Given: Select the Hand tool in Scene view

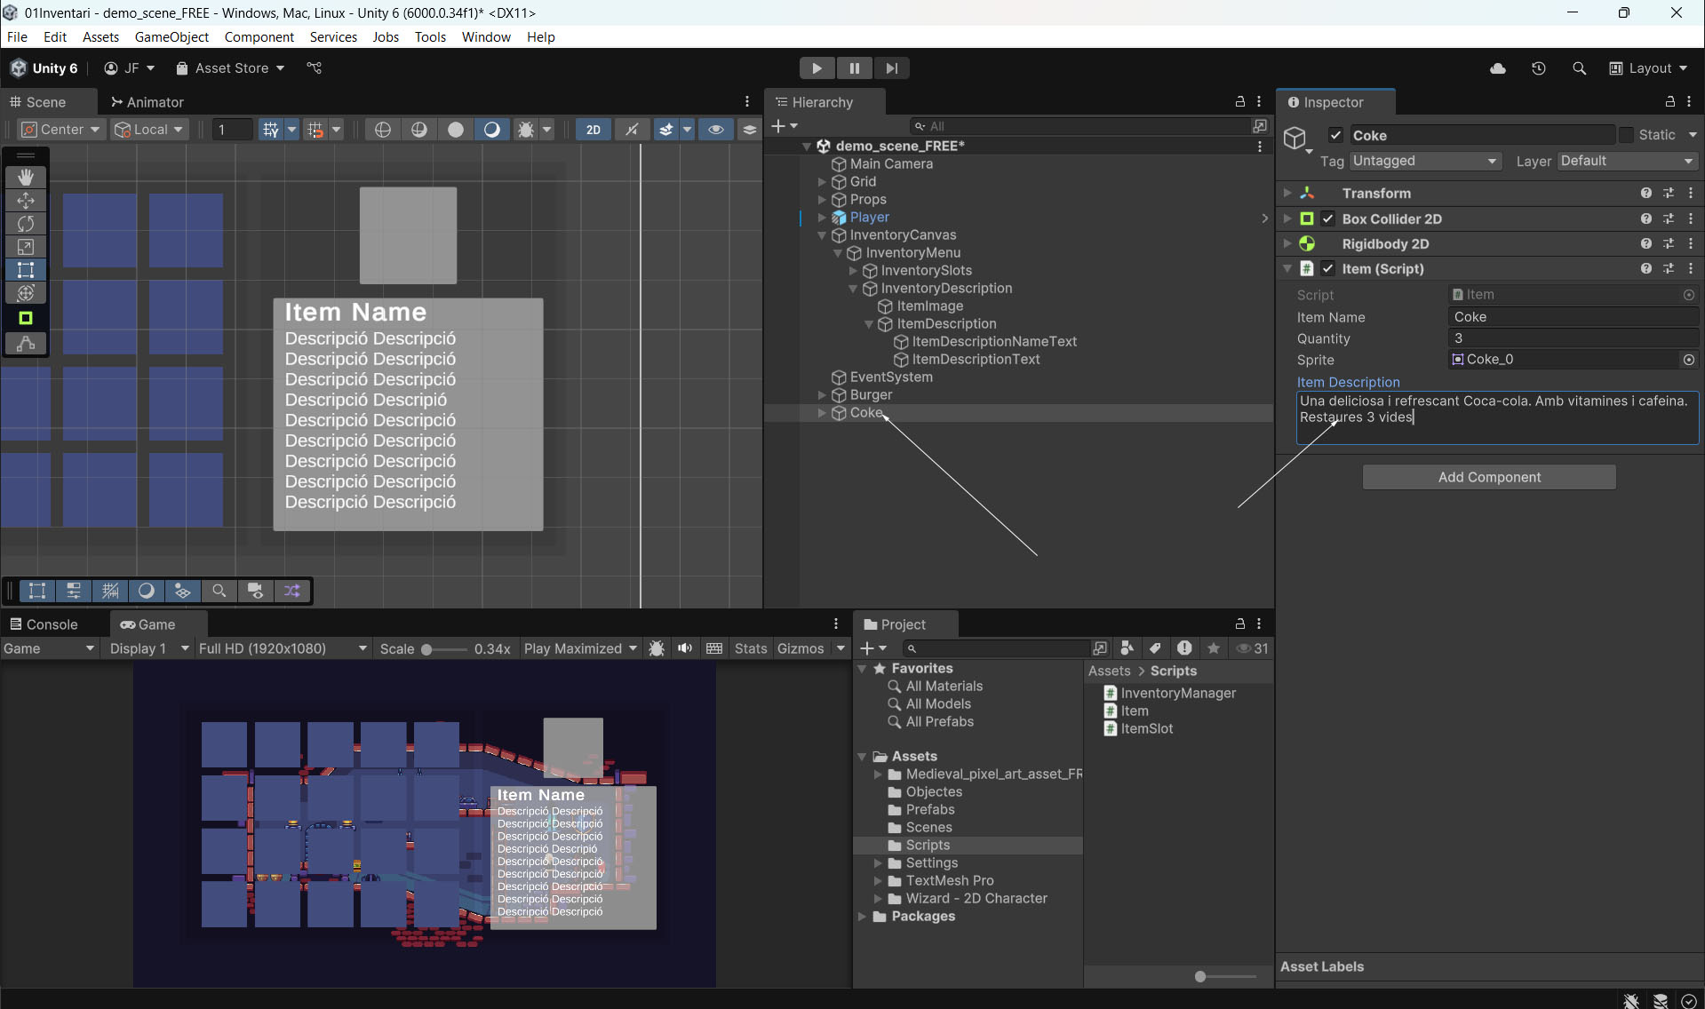Looking at the screenshot, I should pyautogui.click(x=26, y=178).
